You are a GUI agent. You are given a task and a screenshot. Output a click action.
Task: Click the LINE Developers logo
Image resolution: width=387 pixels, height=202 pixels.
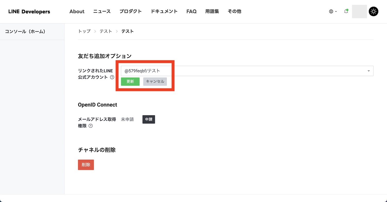tap(29, 12)
